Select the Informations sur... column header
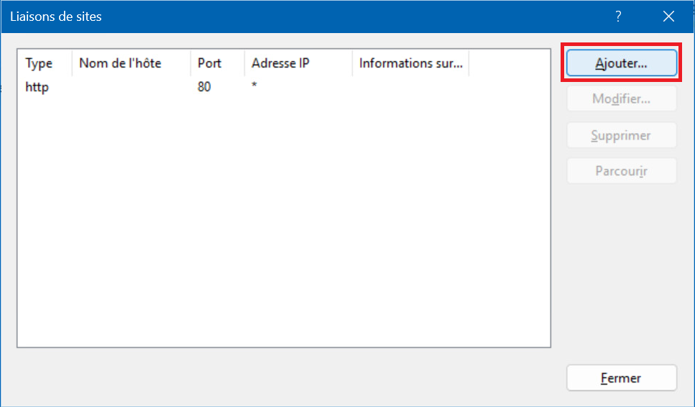 [410, 63]
